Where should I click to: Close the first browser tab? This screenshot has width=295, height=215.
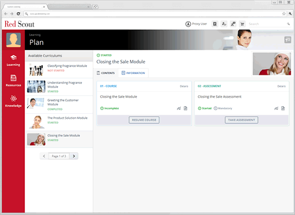click(44, 7)
